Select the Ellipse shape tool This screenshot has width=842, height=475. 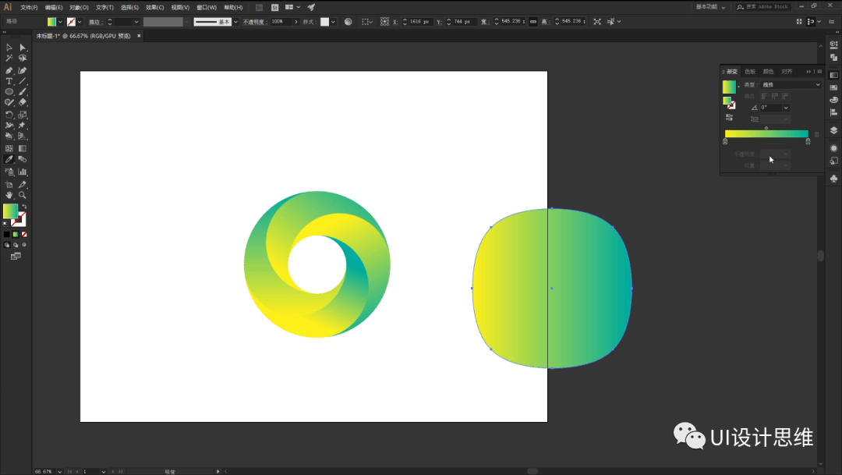click(x=9, y=92)
